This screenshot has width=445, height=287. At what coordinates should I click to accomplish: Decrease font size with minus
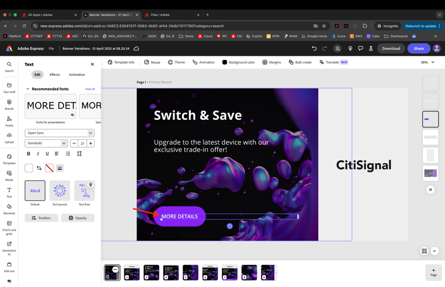coord(74,143)
